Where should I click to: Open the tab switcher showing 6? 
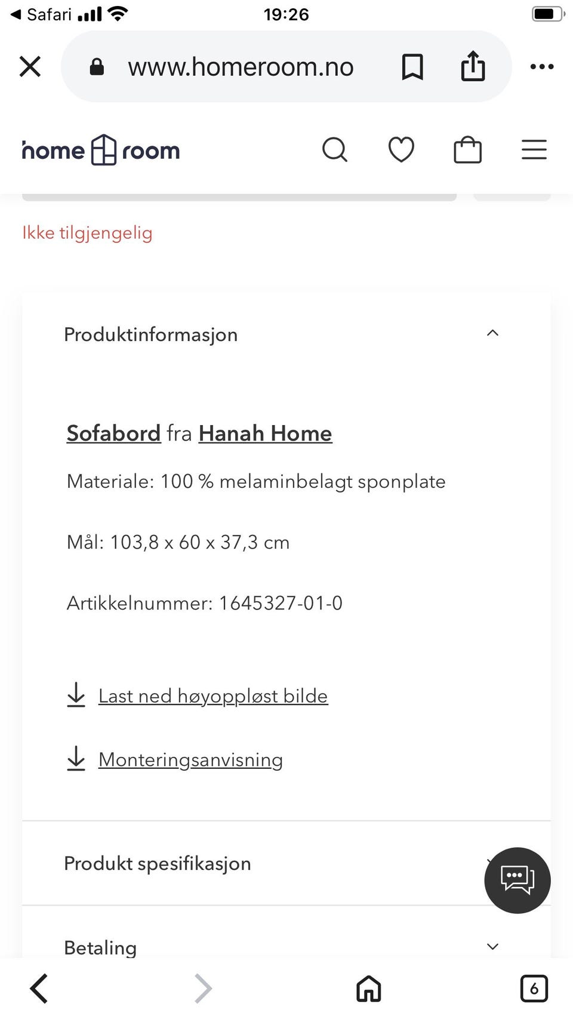tap(534, 988)
